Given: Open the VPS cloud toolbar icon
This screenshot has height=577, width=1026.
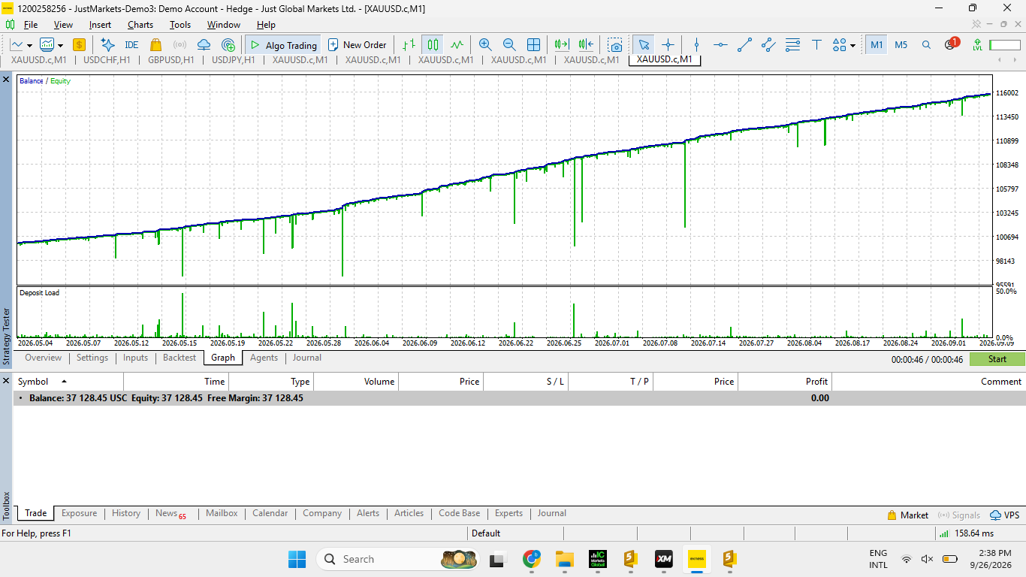Looking at the screenshot, I should [204, 45].
